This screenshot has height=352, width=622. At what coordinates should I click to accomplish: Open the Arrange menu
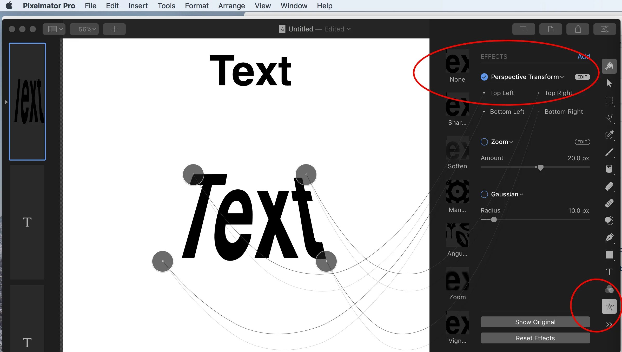(x=231, y=6)
